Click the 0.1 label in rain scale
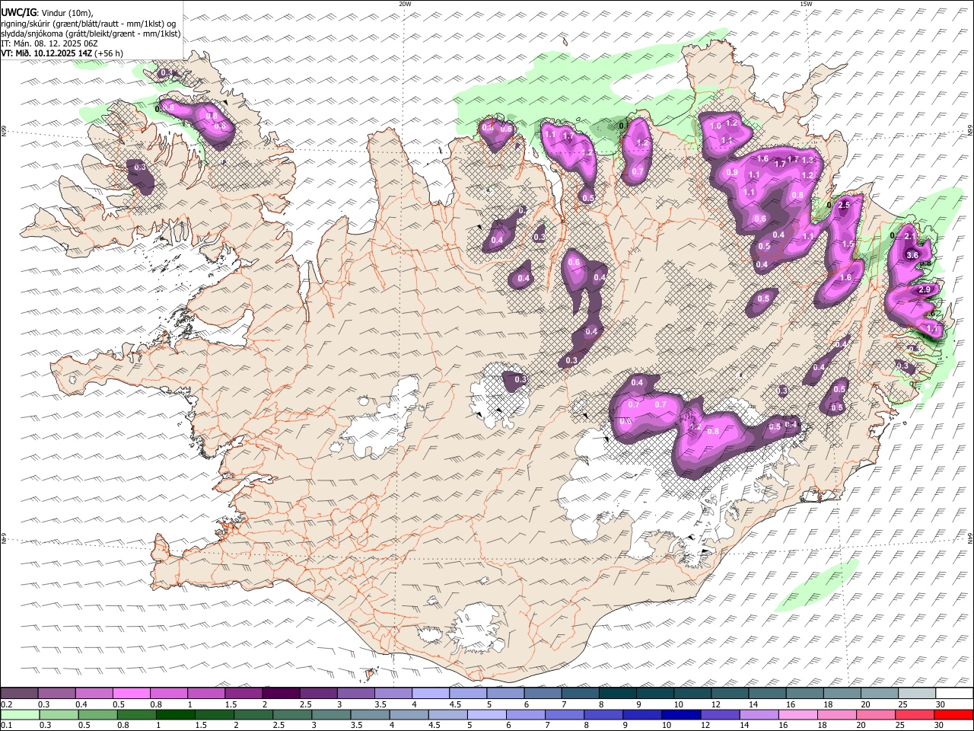This screenshot has width=974, height=731. tap(6, 725)
